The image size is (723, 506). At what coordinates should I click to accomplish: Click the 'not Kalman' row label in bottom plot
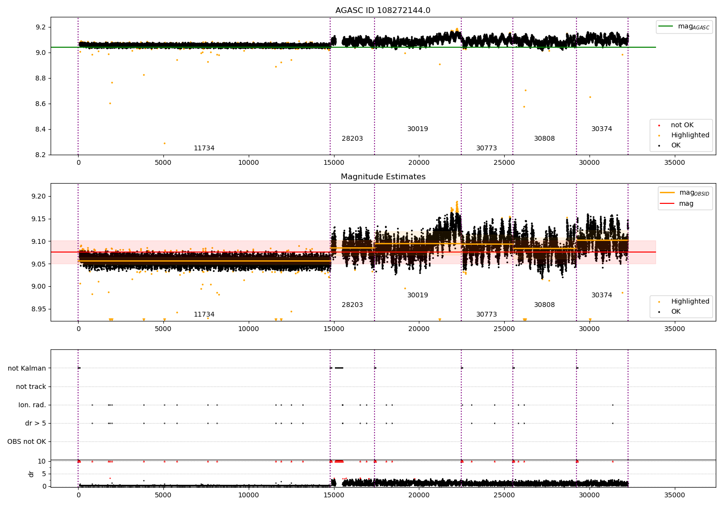click(27, 369)
